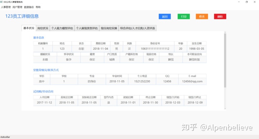Select the QQ cell "12456"
The height and width of the screenshot is (139, 259).
click(167, 81)
